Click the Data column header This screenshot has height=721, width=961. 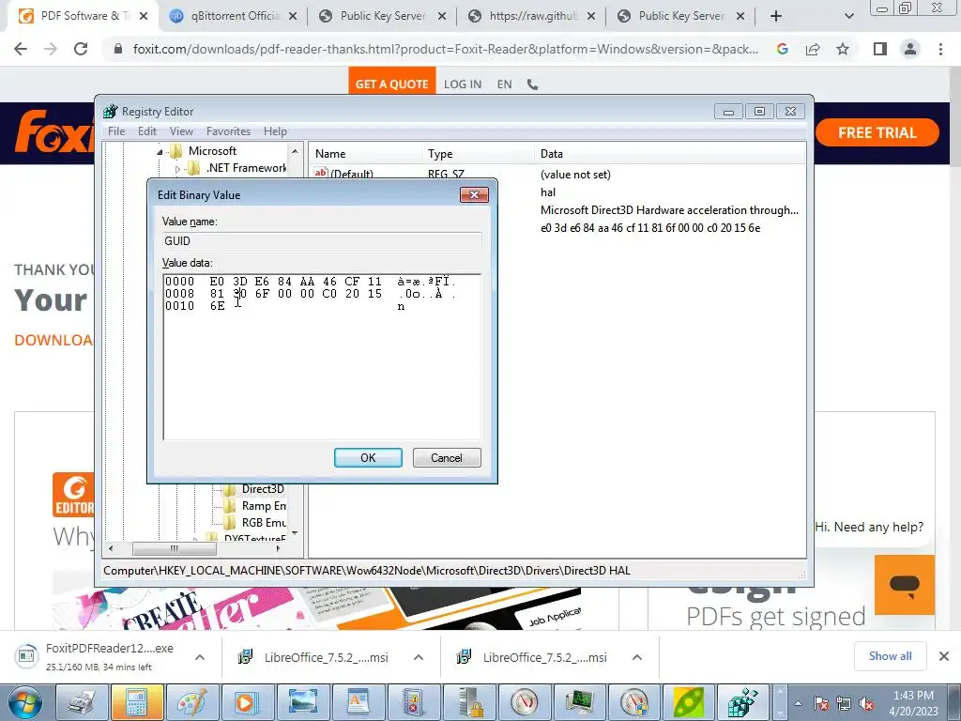coord(670,154)
